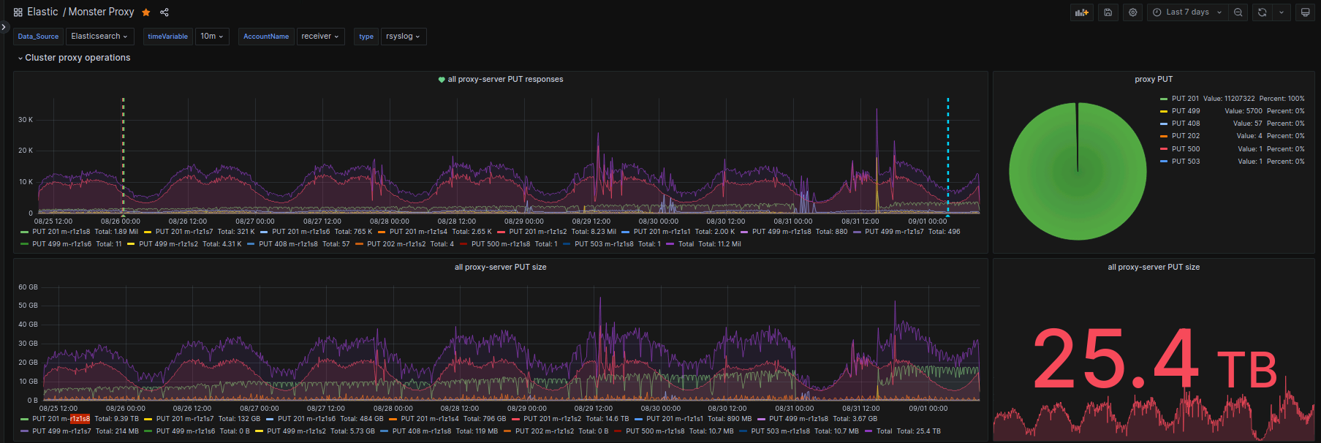Open the dashboard search grid icon
This screenshot has width=1321, height=443.
[x=18, y=12]
